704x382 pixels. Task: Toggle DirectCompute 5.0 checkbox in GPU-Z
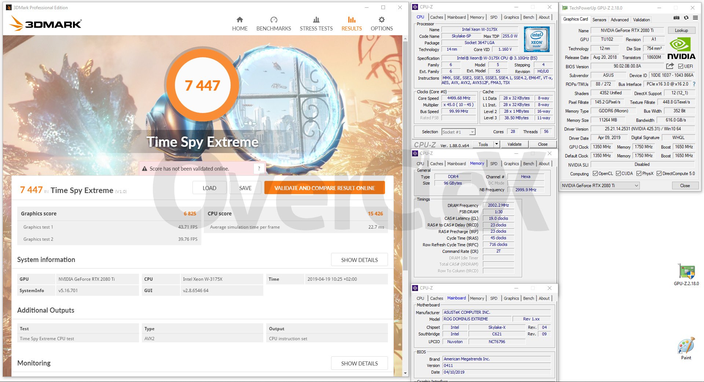(x=659, y=174)
